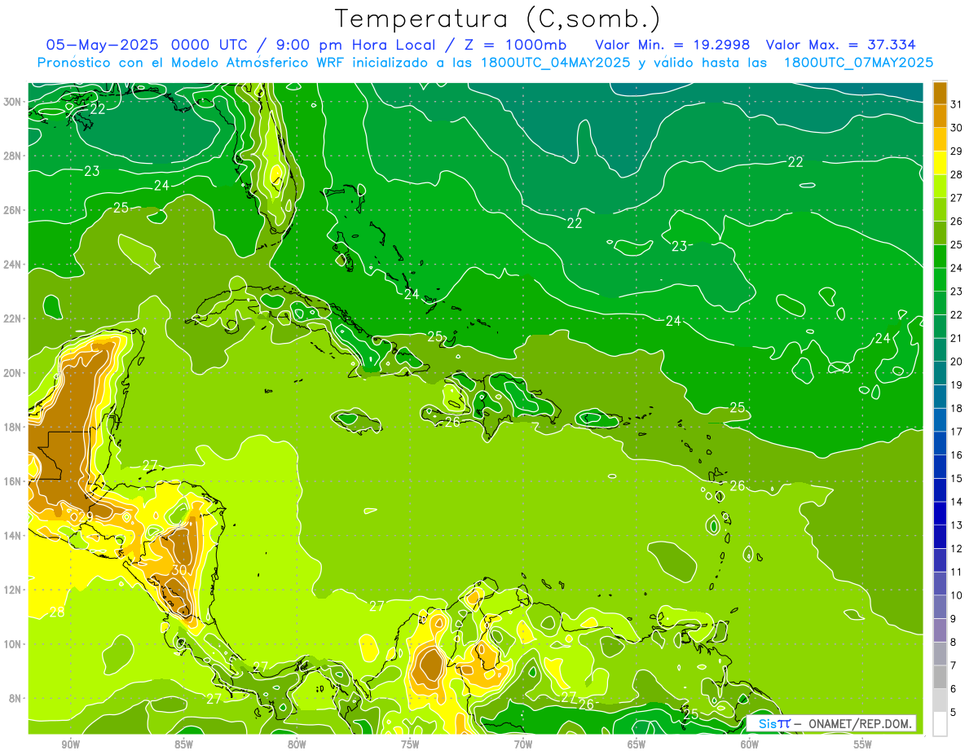Screen dimensions: 978x755
Task: Click the "85W" longitude axis label
Action: point(184,744)
